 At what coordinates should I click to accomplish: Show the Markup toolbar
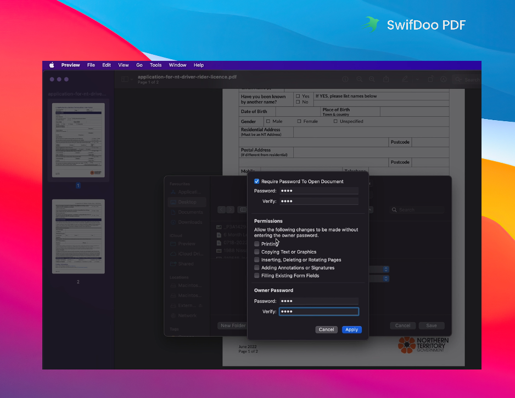click(x=444, y=79)
